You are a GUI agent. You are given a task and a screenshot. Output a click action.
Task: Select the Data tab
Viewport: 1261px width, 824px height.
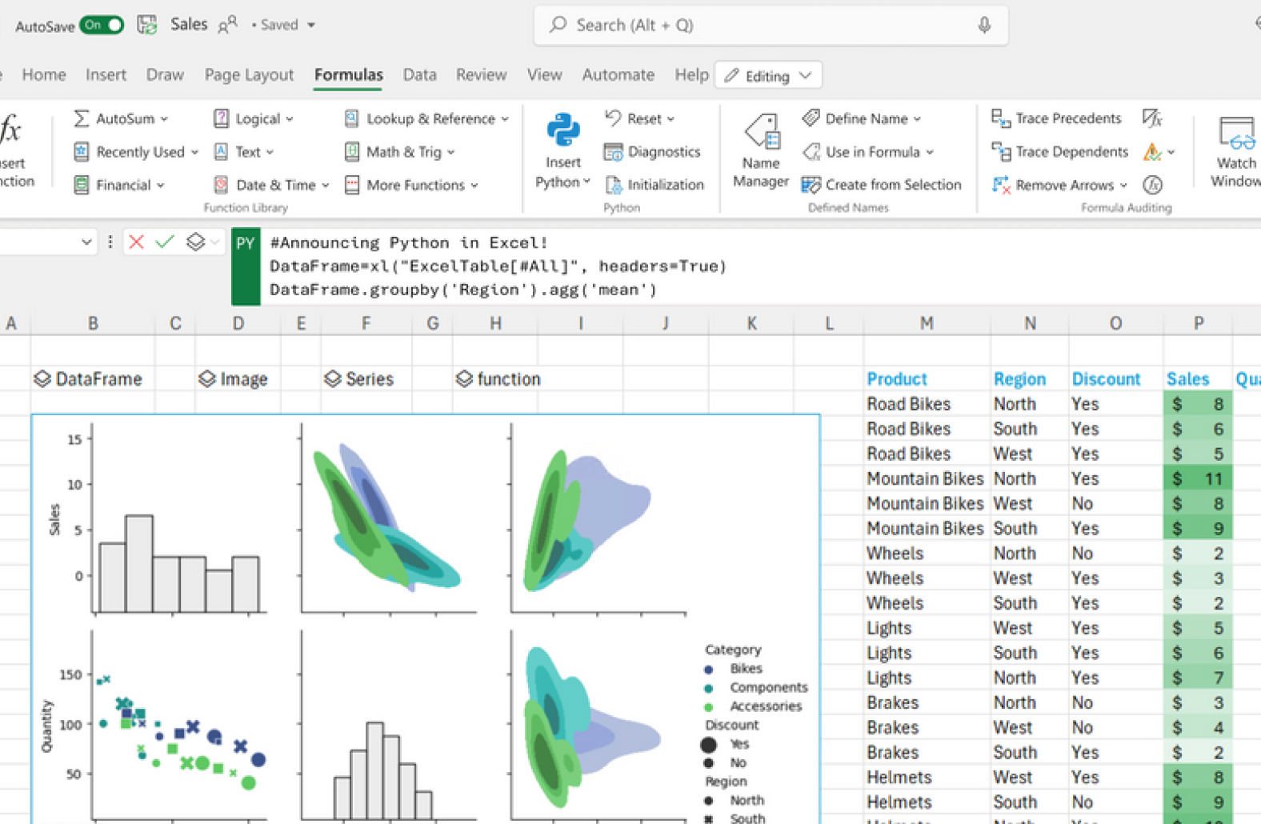tap(419, 75)
